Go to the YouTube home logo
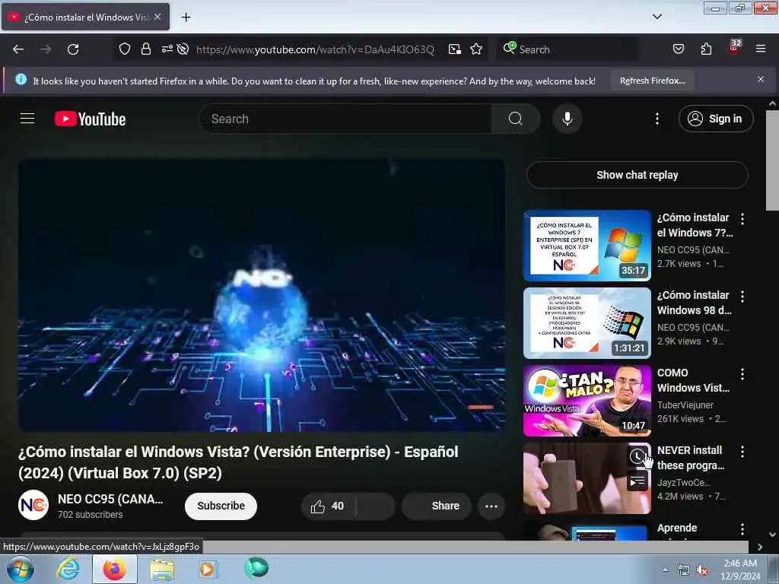779x584 pixels. (90, 119)
